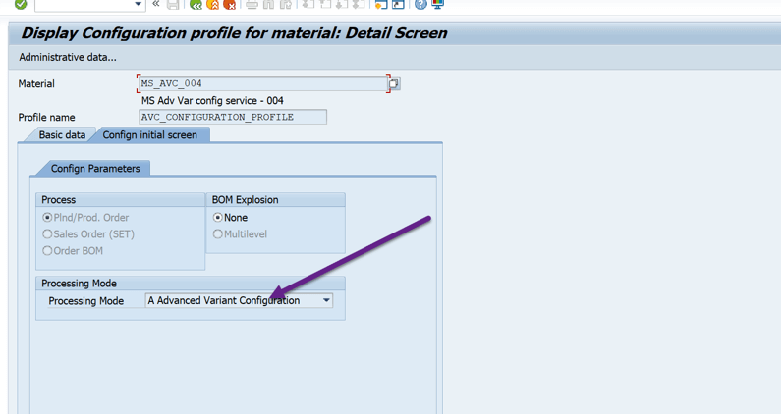Image resolution: width=784 pixels, height=414 pixels.
Task: Click the 'Processing Mode' group header
Action: 79,284
